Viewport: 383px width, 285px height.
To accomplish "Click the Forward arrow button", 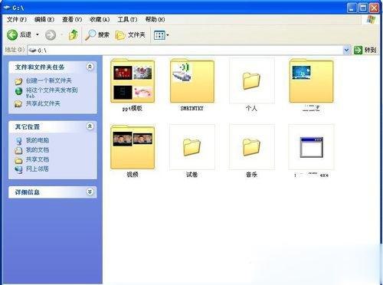I will [x=51, y=34].
